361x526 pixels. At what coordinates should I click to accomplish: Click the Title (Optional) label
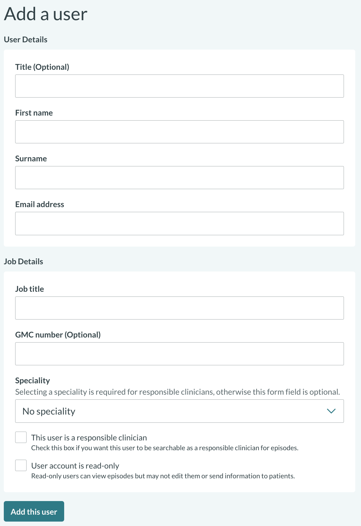tap(42, 67)
